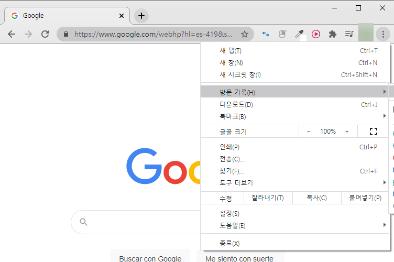Open the Extensions puzzle piece icon

coord(332,34)
